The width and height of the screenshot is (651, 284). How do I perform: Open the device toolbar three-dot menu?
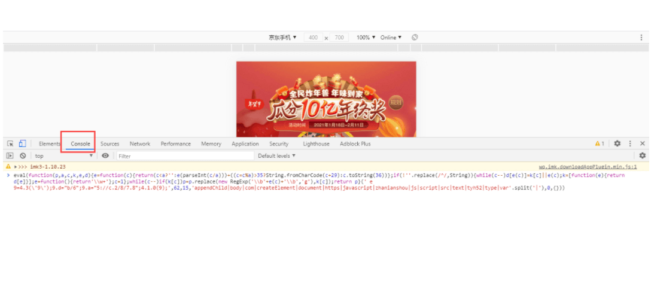tap(641, 37)
